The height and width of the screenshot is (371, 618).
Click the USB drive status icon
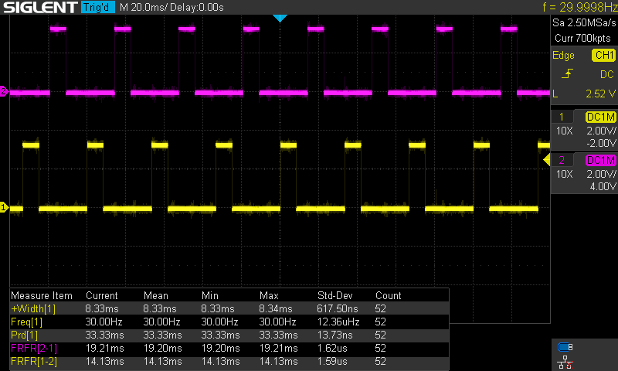565,347
